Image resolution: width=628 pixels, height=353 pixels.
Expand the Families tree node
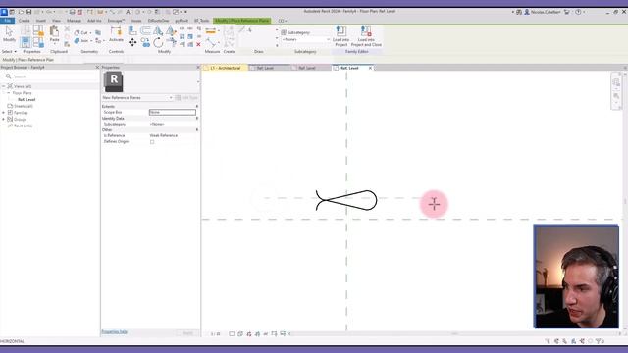coord(4,113)
